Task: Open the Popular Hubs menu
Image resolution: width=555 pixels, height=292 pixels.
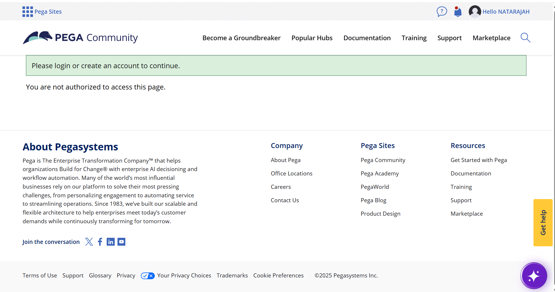Action: point(312,38)
